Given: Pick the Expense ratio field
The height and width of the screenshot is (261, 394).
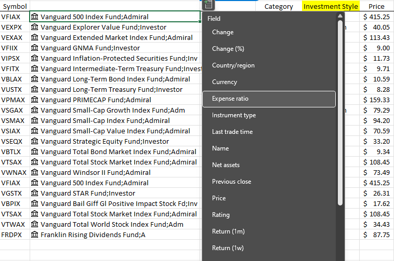Looking at the screenshot, I should click(269, 99).
